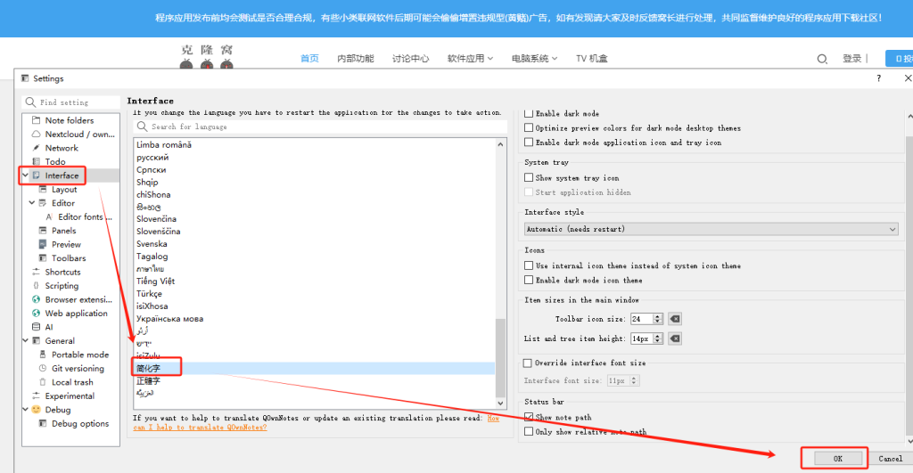Screen dimensions: 913x473
Task: Open TV 机盒 website menu
Action: 592,59
